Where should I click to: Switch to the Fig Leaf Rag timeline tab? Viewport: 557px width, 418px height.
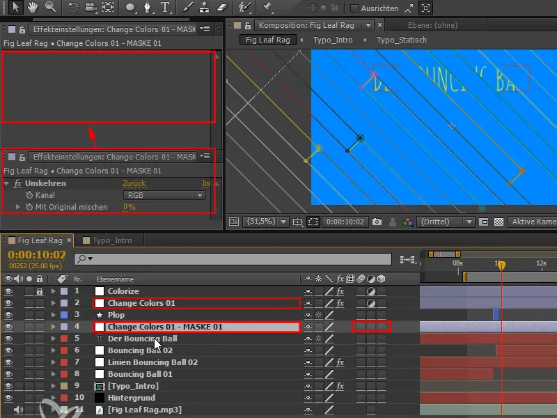(x=40, y=240)
